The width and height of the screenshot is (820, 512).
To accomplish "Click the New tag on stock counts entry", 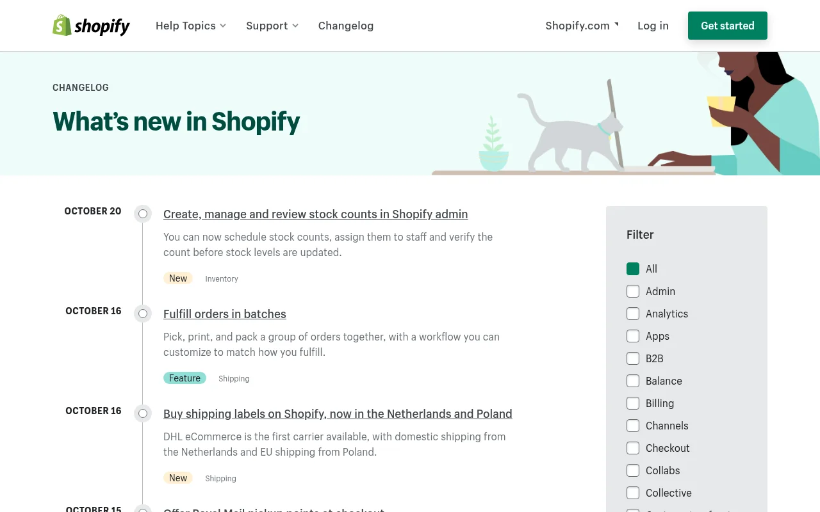I will click(x=178, y=278).
